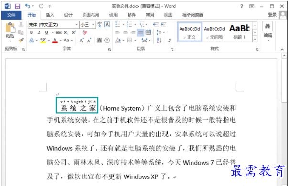Open numbered list dropdown
The image size is (289, 186).
pyautogui.click(x=135, y=24)
